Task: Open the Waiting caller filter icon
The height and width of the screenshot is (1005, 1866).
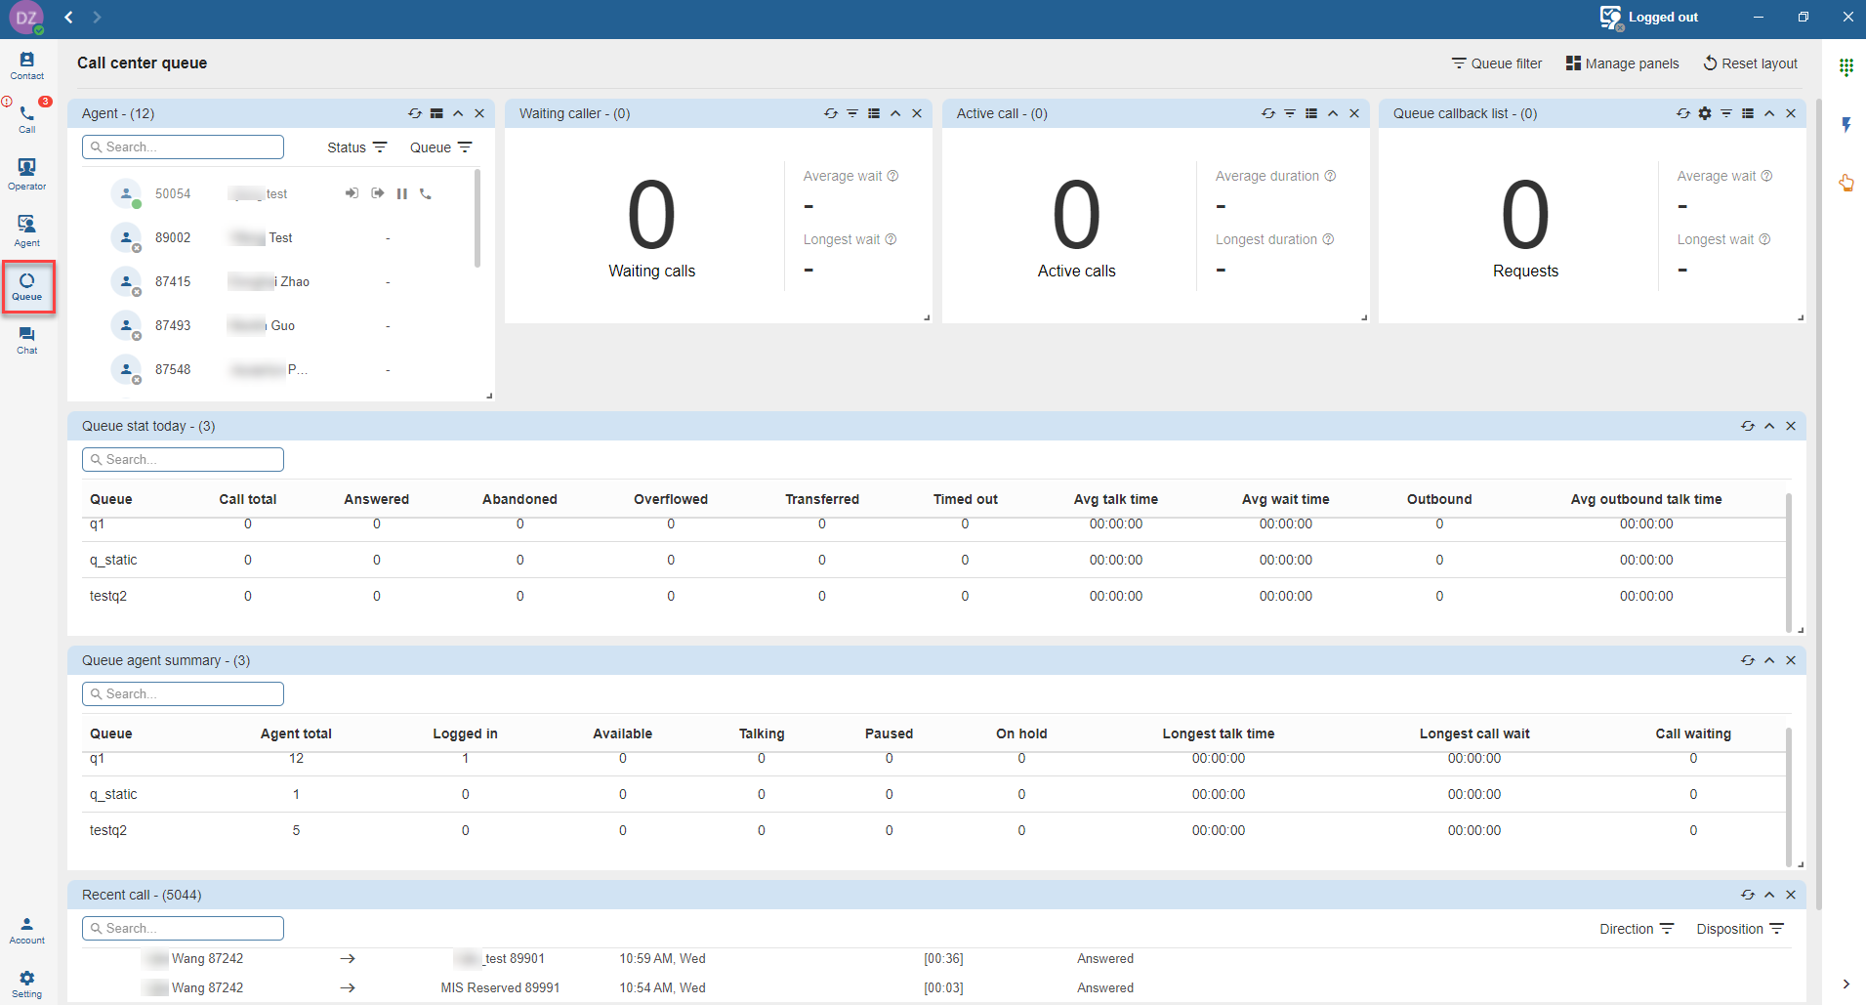Action: click(852, 113)
